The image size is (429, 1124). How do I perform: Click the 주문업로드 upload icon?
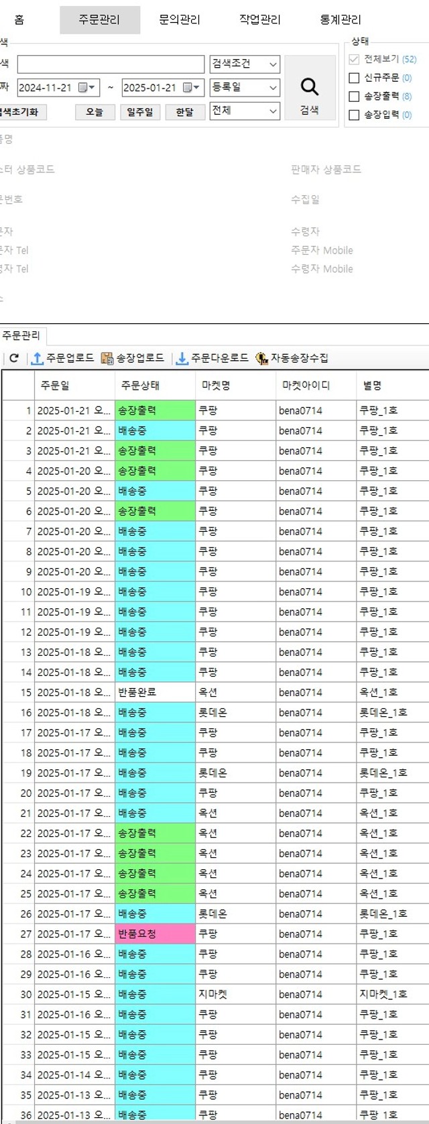point(38,358)
